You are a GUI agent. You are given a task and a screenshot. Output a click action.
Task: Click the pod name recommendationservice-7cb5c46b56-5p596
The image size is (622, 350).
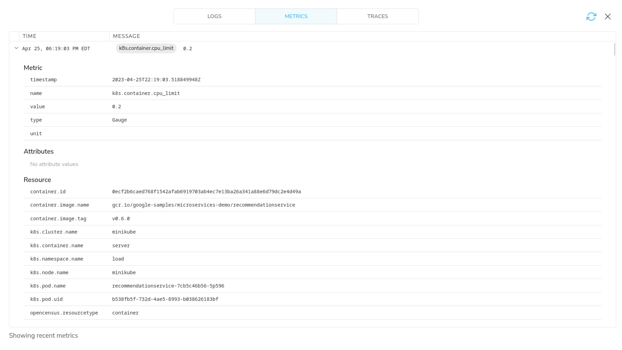(x=168, y=286)
